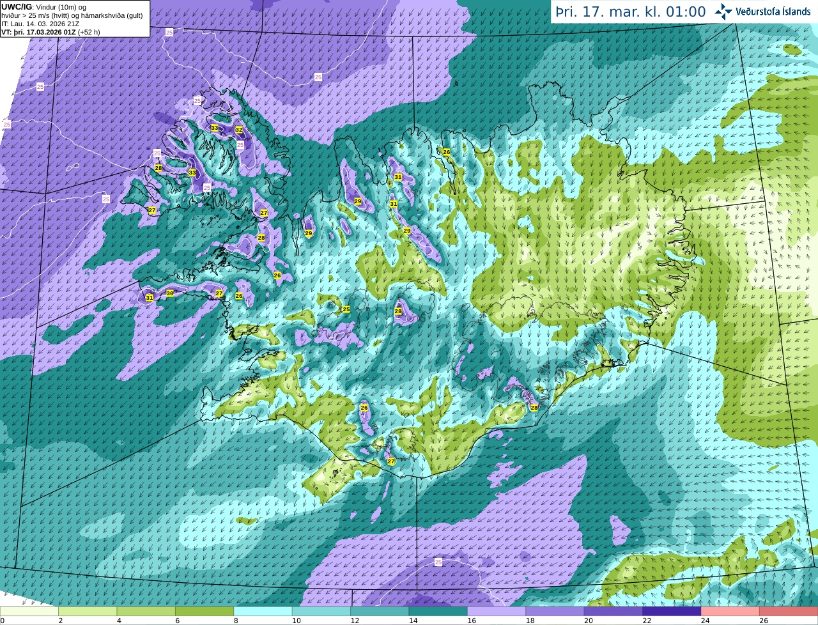Select the IT: Lau. 14. 03. 2026 21Z line
This screenshot has height=625, width=818.
(x=40, y=24)
